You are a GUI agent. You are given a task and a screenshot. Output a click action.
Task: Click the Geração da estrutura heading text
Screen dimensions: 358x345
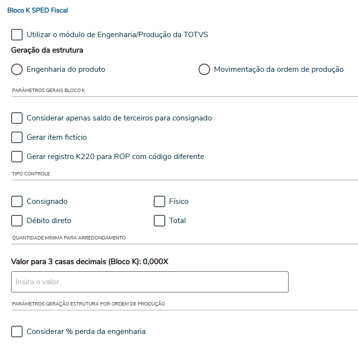[47, 50]
